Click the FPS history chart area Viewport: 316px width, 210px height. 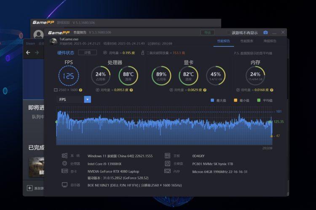[164, 126]
